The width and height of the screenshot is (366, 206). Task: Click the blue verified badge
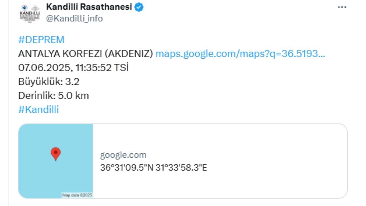click(x=139, y=7)
